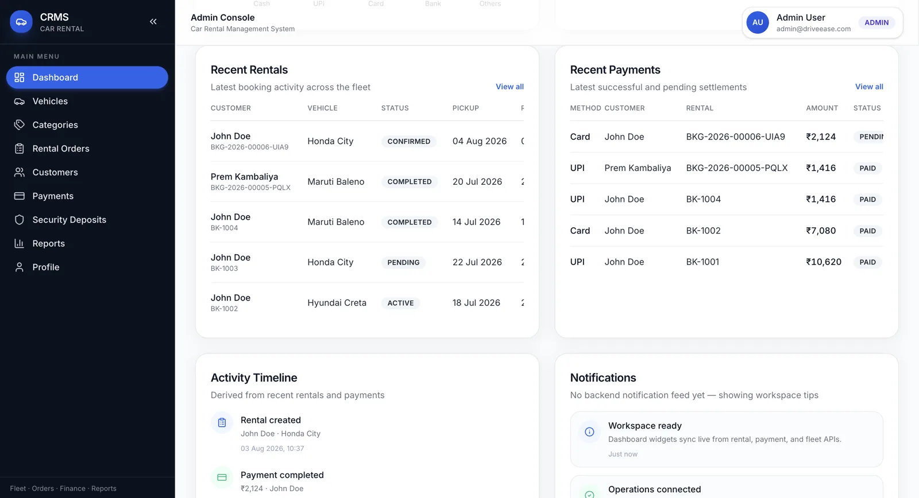The image size is (919, 498).
Task: Click the ACTIVE status for BK-1002
Action: tap(400, 303)
